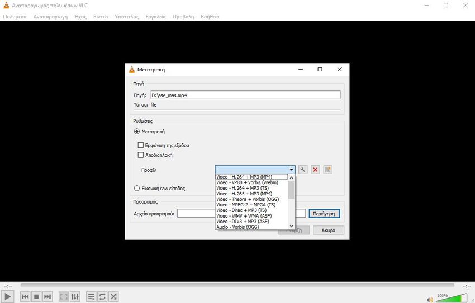Image resolution: width=475 pixels, height=303 pixels.
Task: Toggle loop playback mode icon
Action: tap(102, 297)
